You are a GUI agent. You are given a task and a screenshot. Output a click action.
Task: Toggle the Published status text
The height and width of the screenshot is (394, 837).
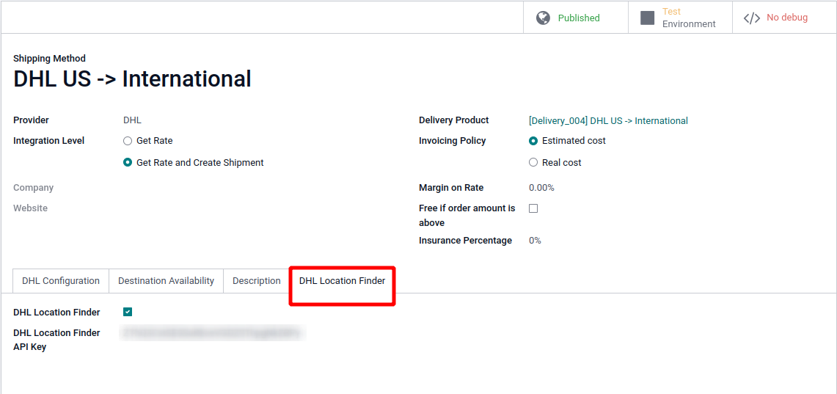click(x=579, y=18)
